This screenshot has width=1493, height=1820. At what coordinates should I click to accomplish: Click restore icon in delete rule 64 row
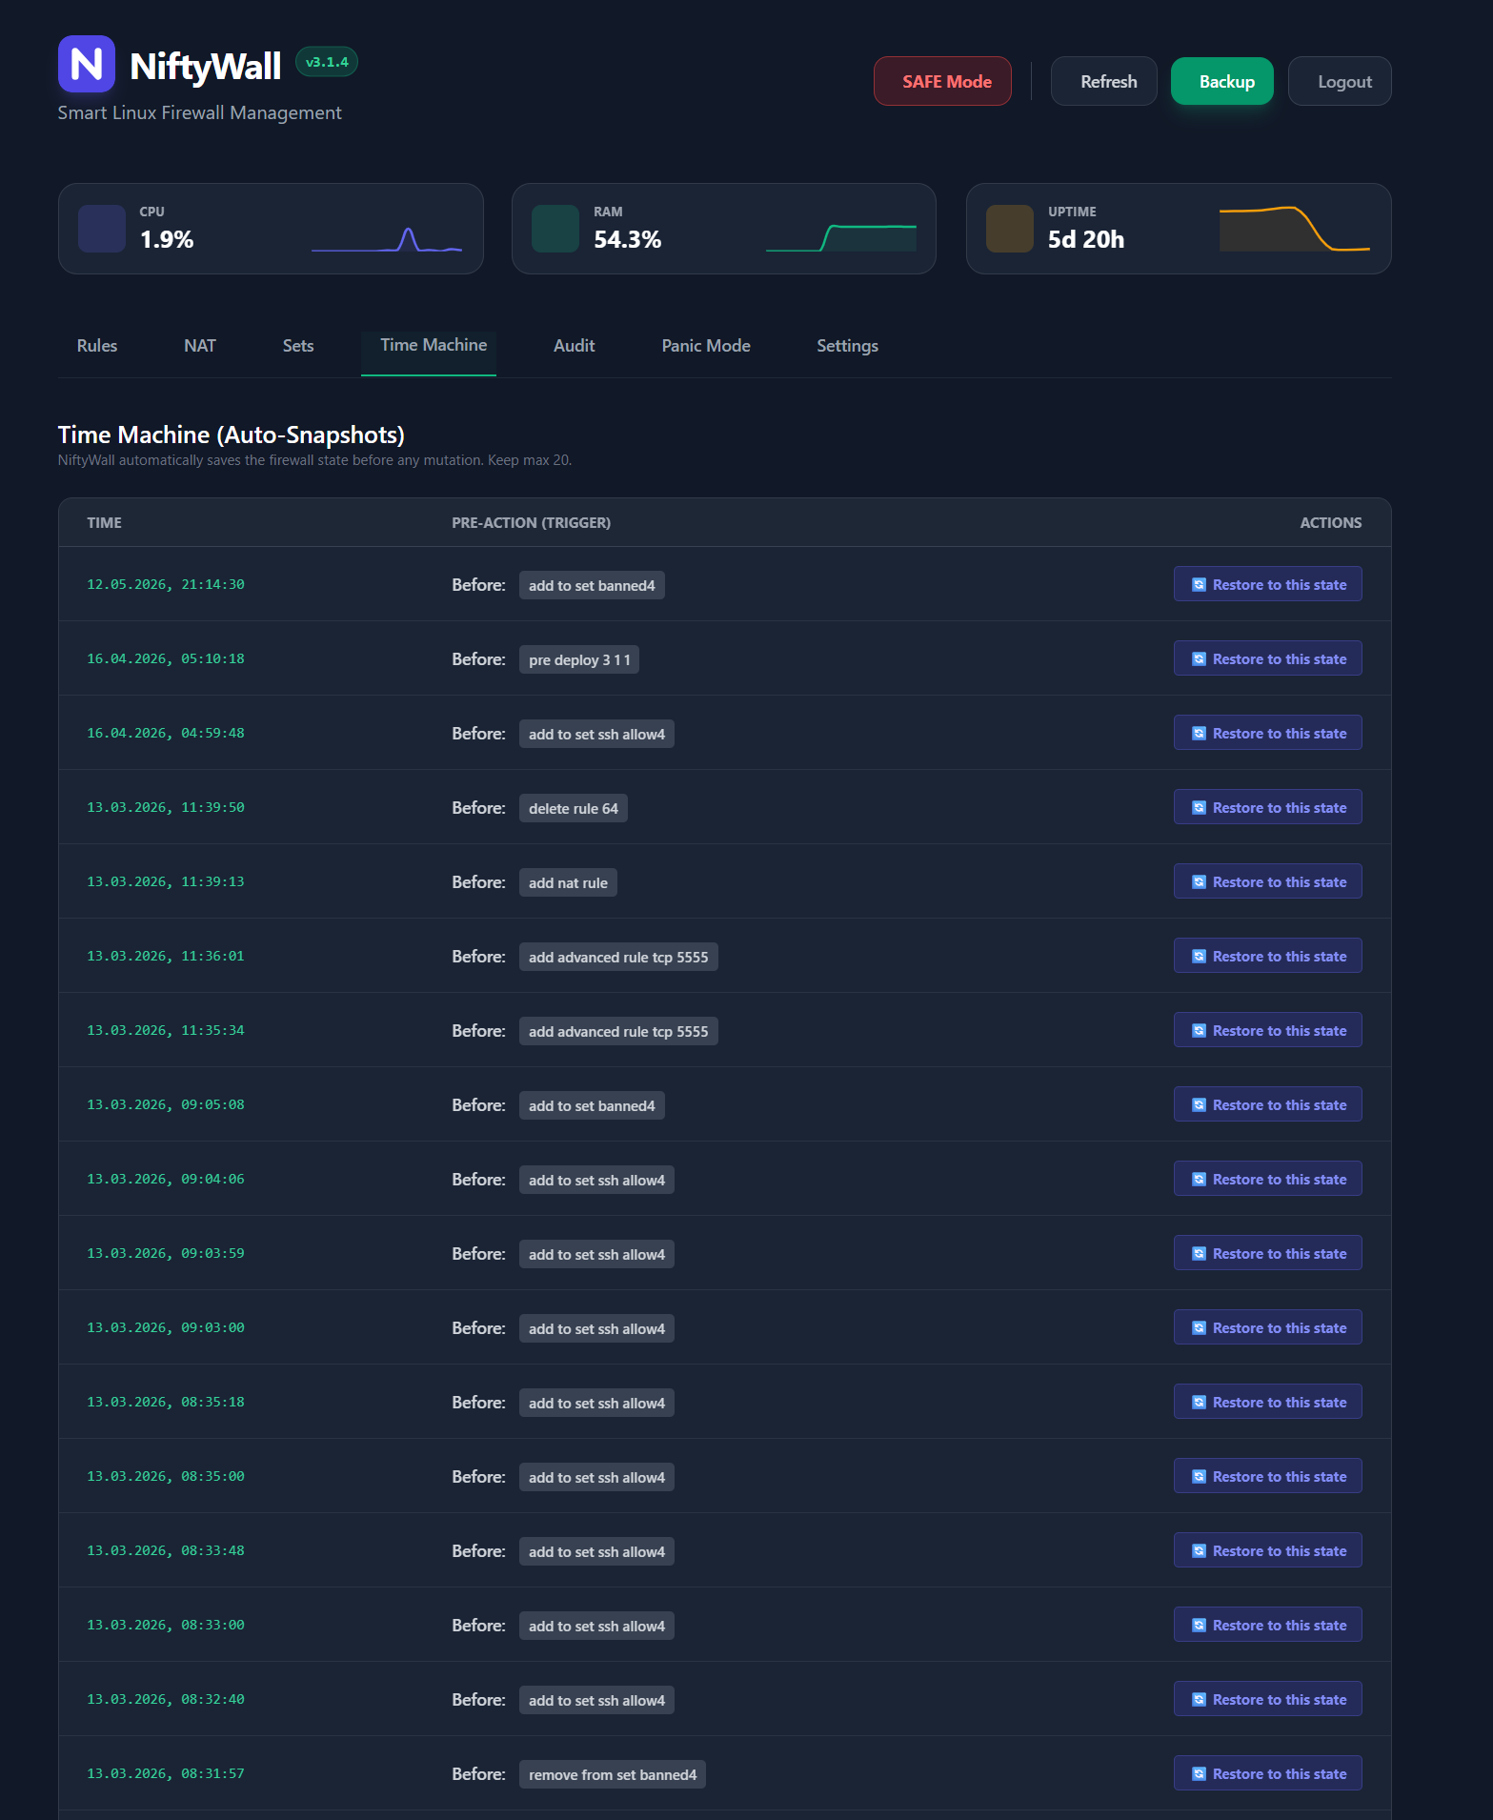click(x=1199, y=808)
